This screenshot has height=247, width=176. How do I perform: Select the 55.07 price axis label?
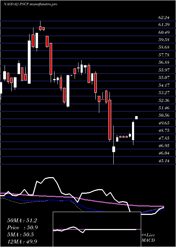click(x=164, y=78)
